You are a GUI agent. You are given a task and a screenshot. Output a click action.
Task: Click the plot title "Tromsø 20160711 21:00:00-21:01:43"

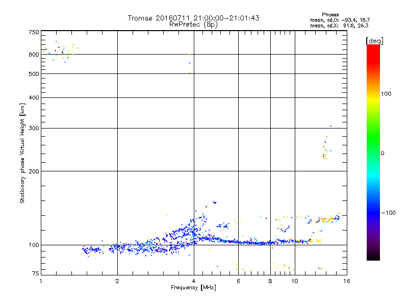click(193, 18)
